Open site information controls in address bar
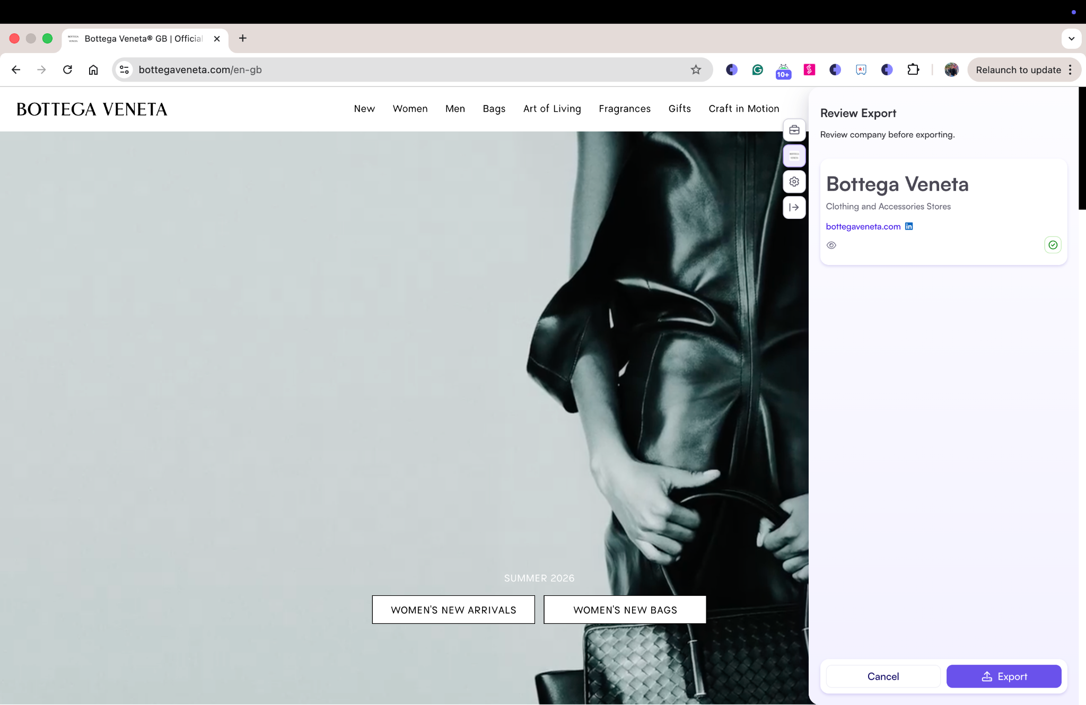Image resolution: width=1086 pixels, height=705 pixels. 125,69
